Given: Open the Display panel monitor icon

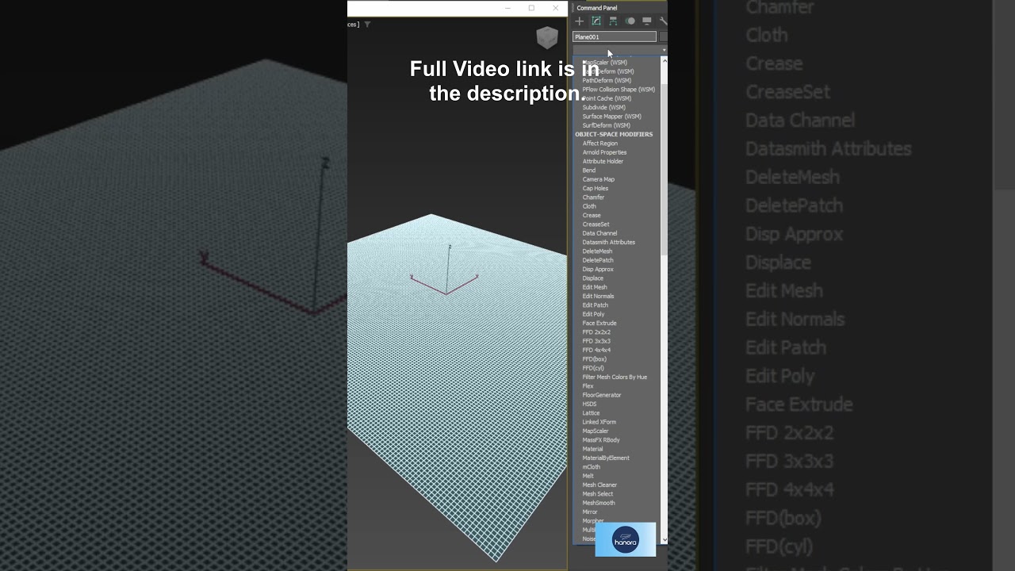Looking at the screenshot, I should click(x=647, y=21).
